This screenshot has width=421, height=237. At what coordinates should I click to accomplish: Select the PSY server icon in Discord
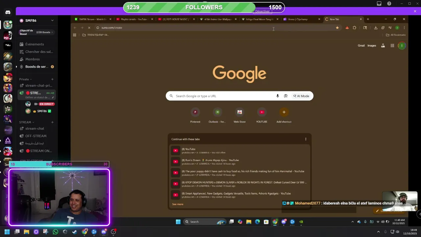(8, 36)
